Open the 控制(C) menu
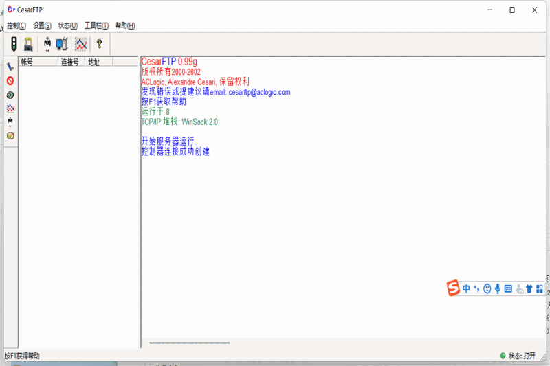 tap(16, 25)
